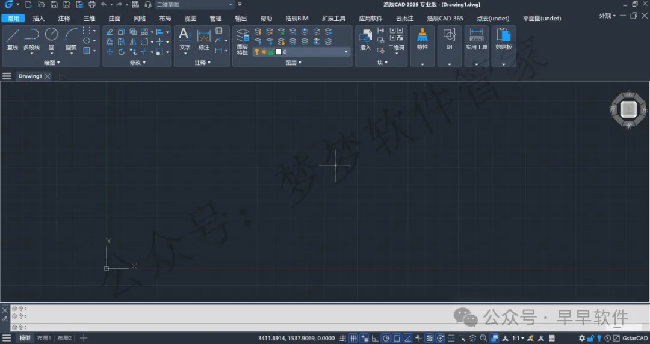Click the headset support icon
Viewport: 650px width, 344px height.
(148, 5)
